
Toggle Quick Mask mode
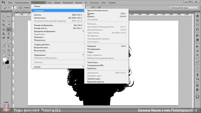click(3, 67)
